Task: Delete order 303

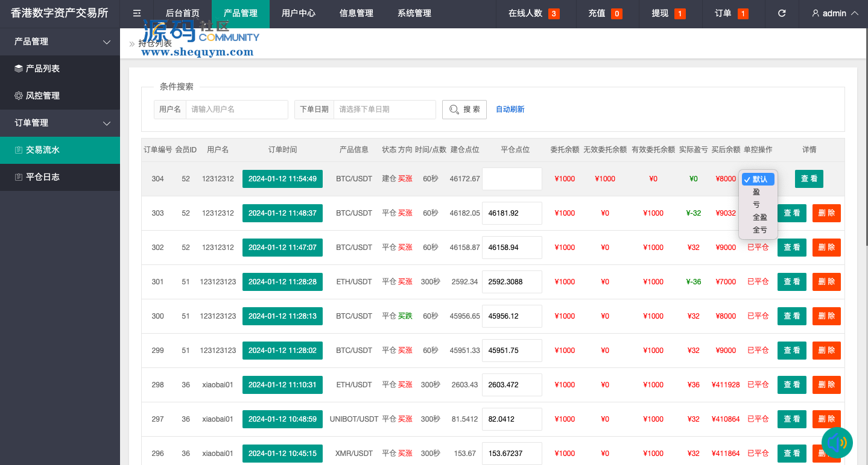Action: click(826, 213)
